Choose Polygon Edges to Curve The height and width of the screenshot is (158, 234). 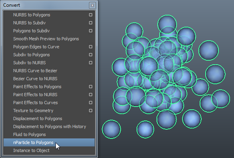[x=49, y=47]
